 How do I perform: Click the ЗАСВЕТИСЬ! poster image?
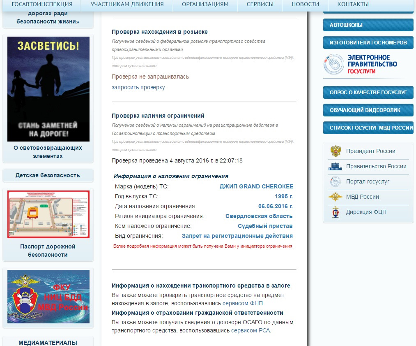tap(48, 89)
